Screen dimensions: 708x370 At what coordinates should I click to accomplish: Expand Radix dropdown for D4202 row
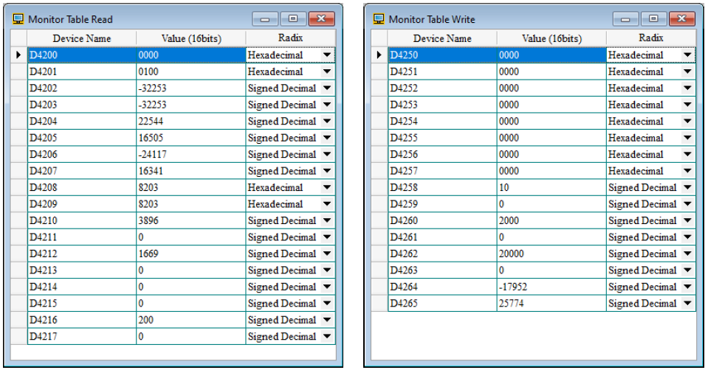[x=327, y=88]
